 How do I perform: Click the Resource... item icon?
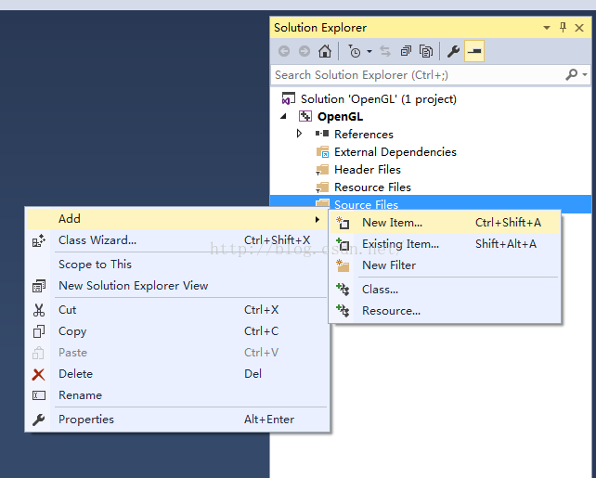click(343, 311)
